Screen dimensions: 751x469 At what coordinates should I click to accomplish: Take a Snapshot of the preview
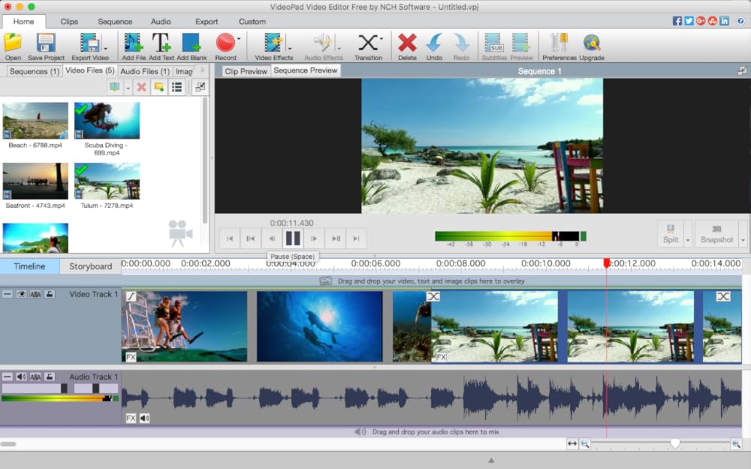[x=716, y=233]
